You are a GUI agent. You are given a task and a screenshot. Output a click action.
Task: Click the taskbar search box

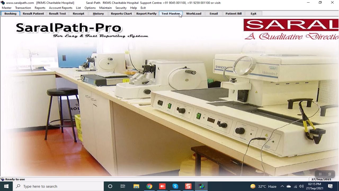tap(58, 186)
